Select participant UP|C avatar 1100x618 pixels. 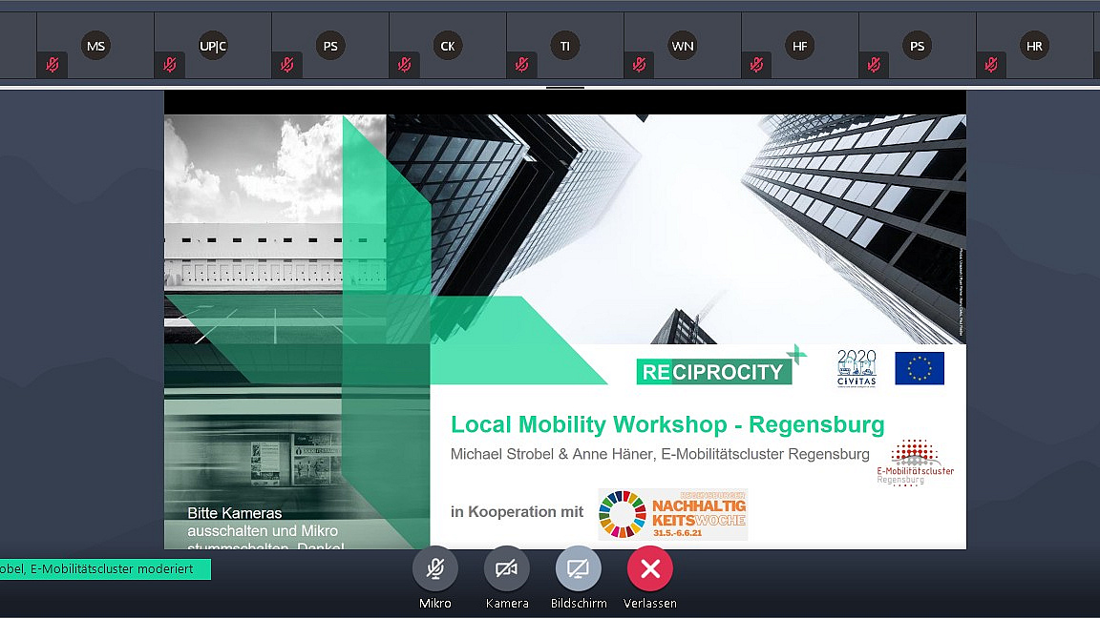point(213,46)
